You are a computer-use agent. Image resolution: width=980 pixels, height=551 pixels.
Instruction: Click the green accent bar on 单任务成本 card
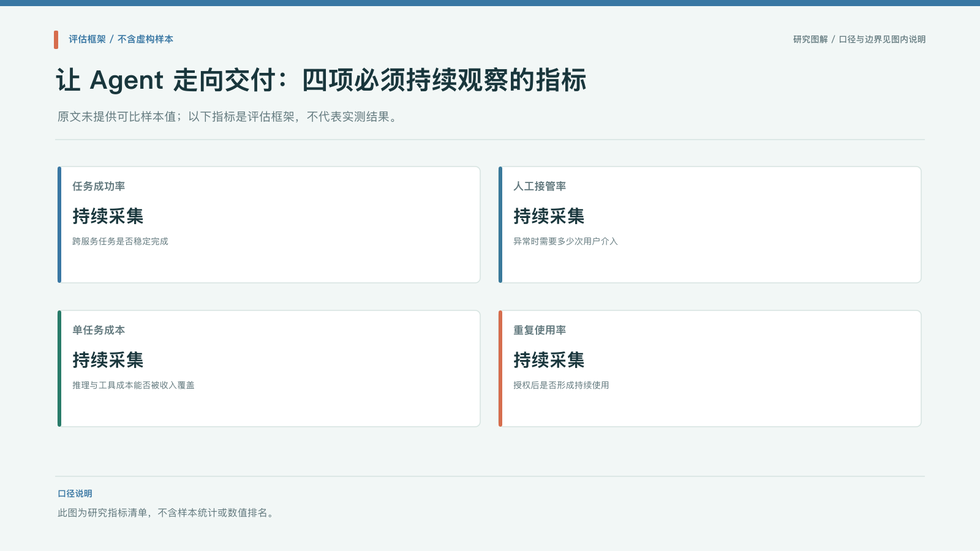point(59,369)
